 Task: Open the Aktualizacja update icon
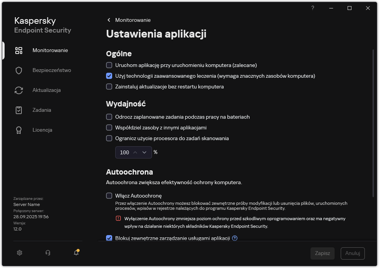[18, 90]
